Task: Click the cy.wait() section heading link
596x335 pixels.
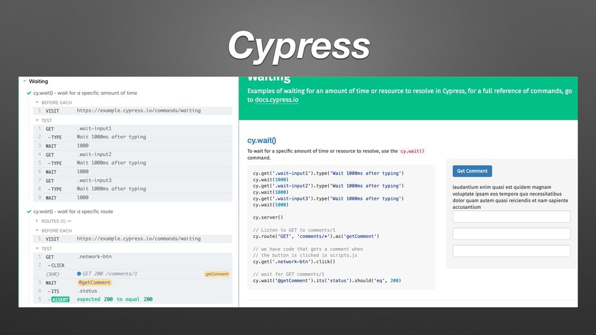Action: [x=262, y=140]
